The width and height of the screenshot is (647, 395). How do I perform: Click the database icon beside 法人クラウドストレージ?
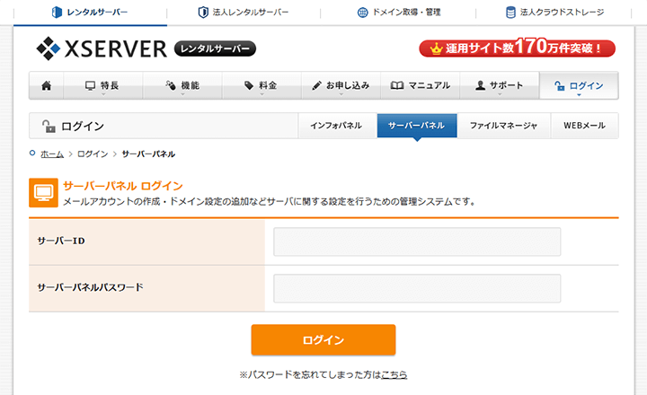(510, 13)
